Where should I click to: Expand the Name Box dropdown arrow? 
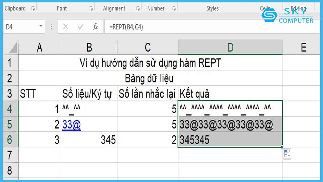coord(41,27)
